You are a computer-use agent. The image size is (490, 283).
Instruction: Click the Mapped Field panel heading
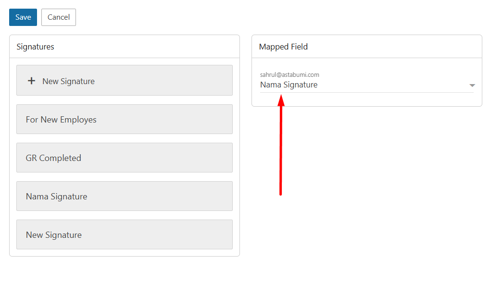coord(283,47)
